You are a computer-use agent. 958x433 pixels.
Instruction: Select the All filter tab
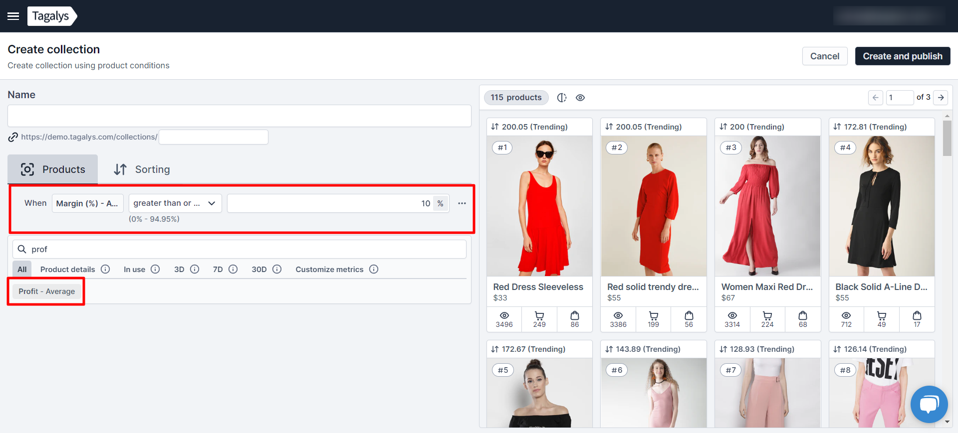tap(22, 269)
